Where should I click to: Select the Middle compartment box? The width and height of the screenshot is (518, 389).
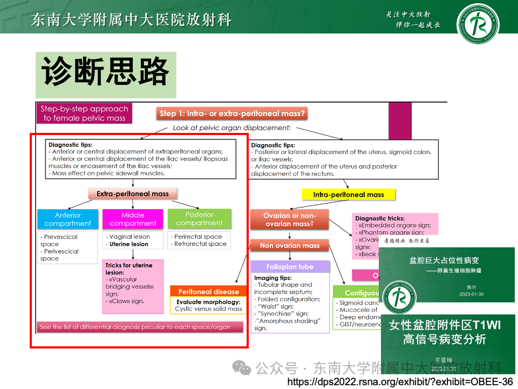coord(133,219)
